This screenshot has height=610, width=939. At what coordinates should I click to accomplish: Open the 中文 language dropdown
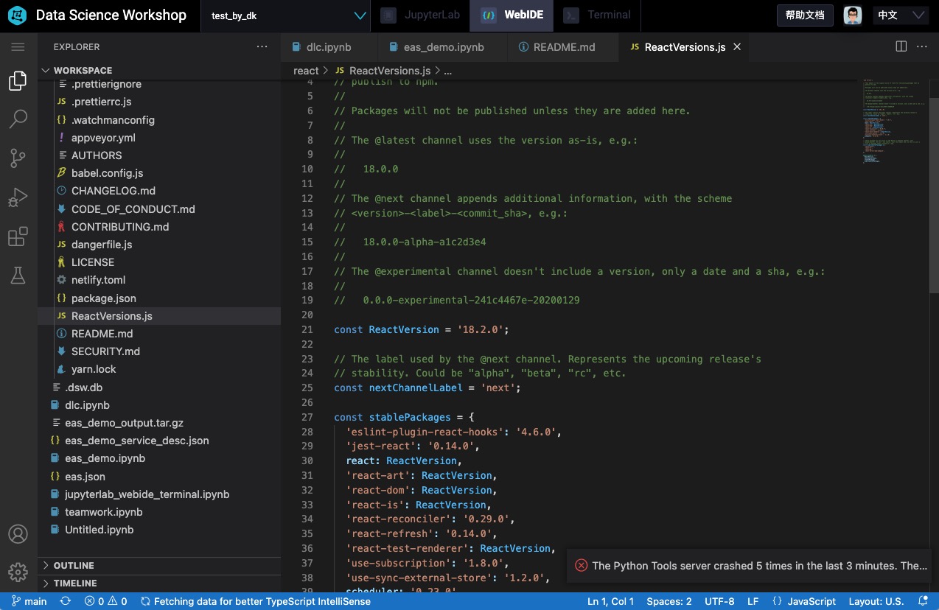pos(899,15)
